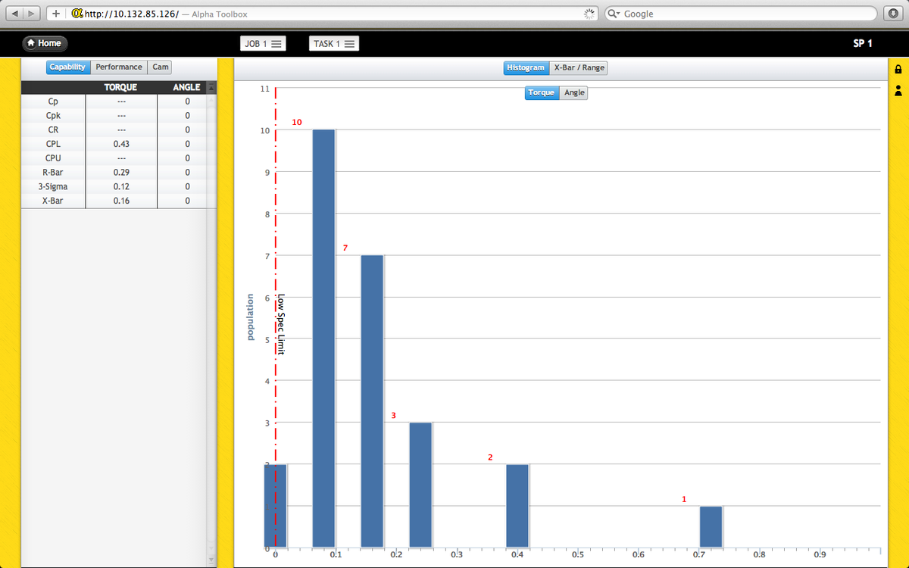Switch chart to Angle data
This screenshot has height=568, width=909.
[x=574, y=92]
